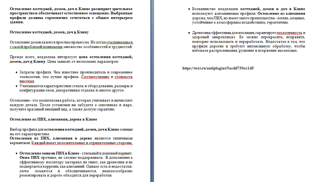Click heading 'Остекление из ПВХ, алюминия, дерева в Клине'

pyautogui.click(x=53, y=119)
